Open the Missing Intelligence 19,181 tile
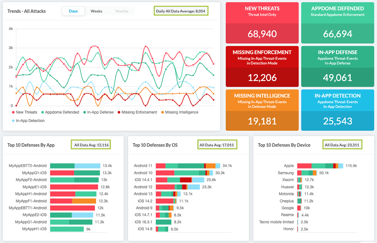This screenshot has height=243, width=377. pyautogui.click(x=262, y=110)
